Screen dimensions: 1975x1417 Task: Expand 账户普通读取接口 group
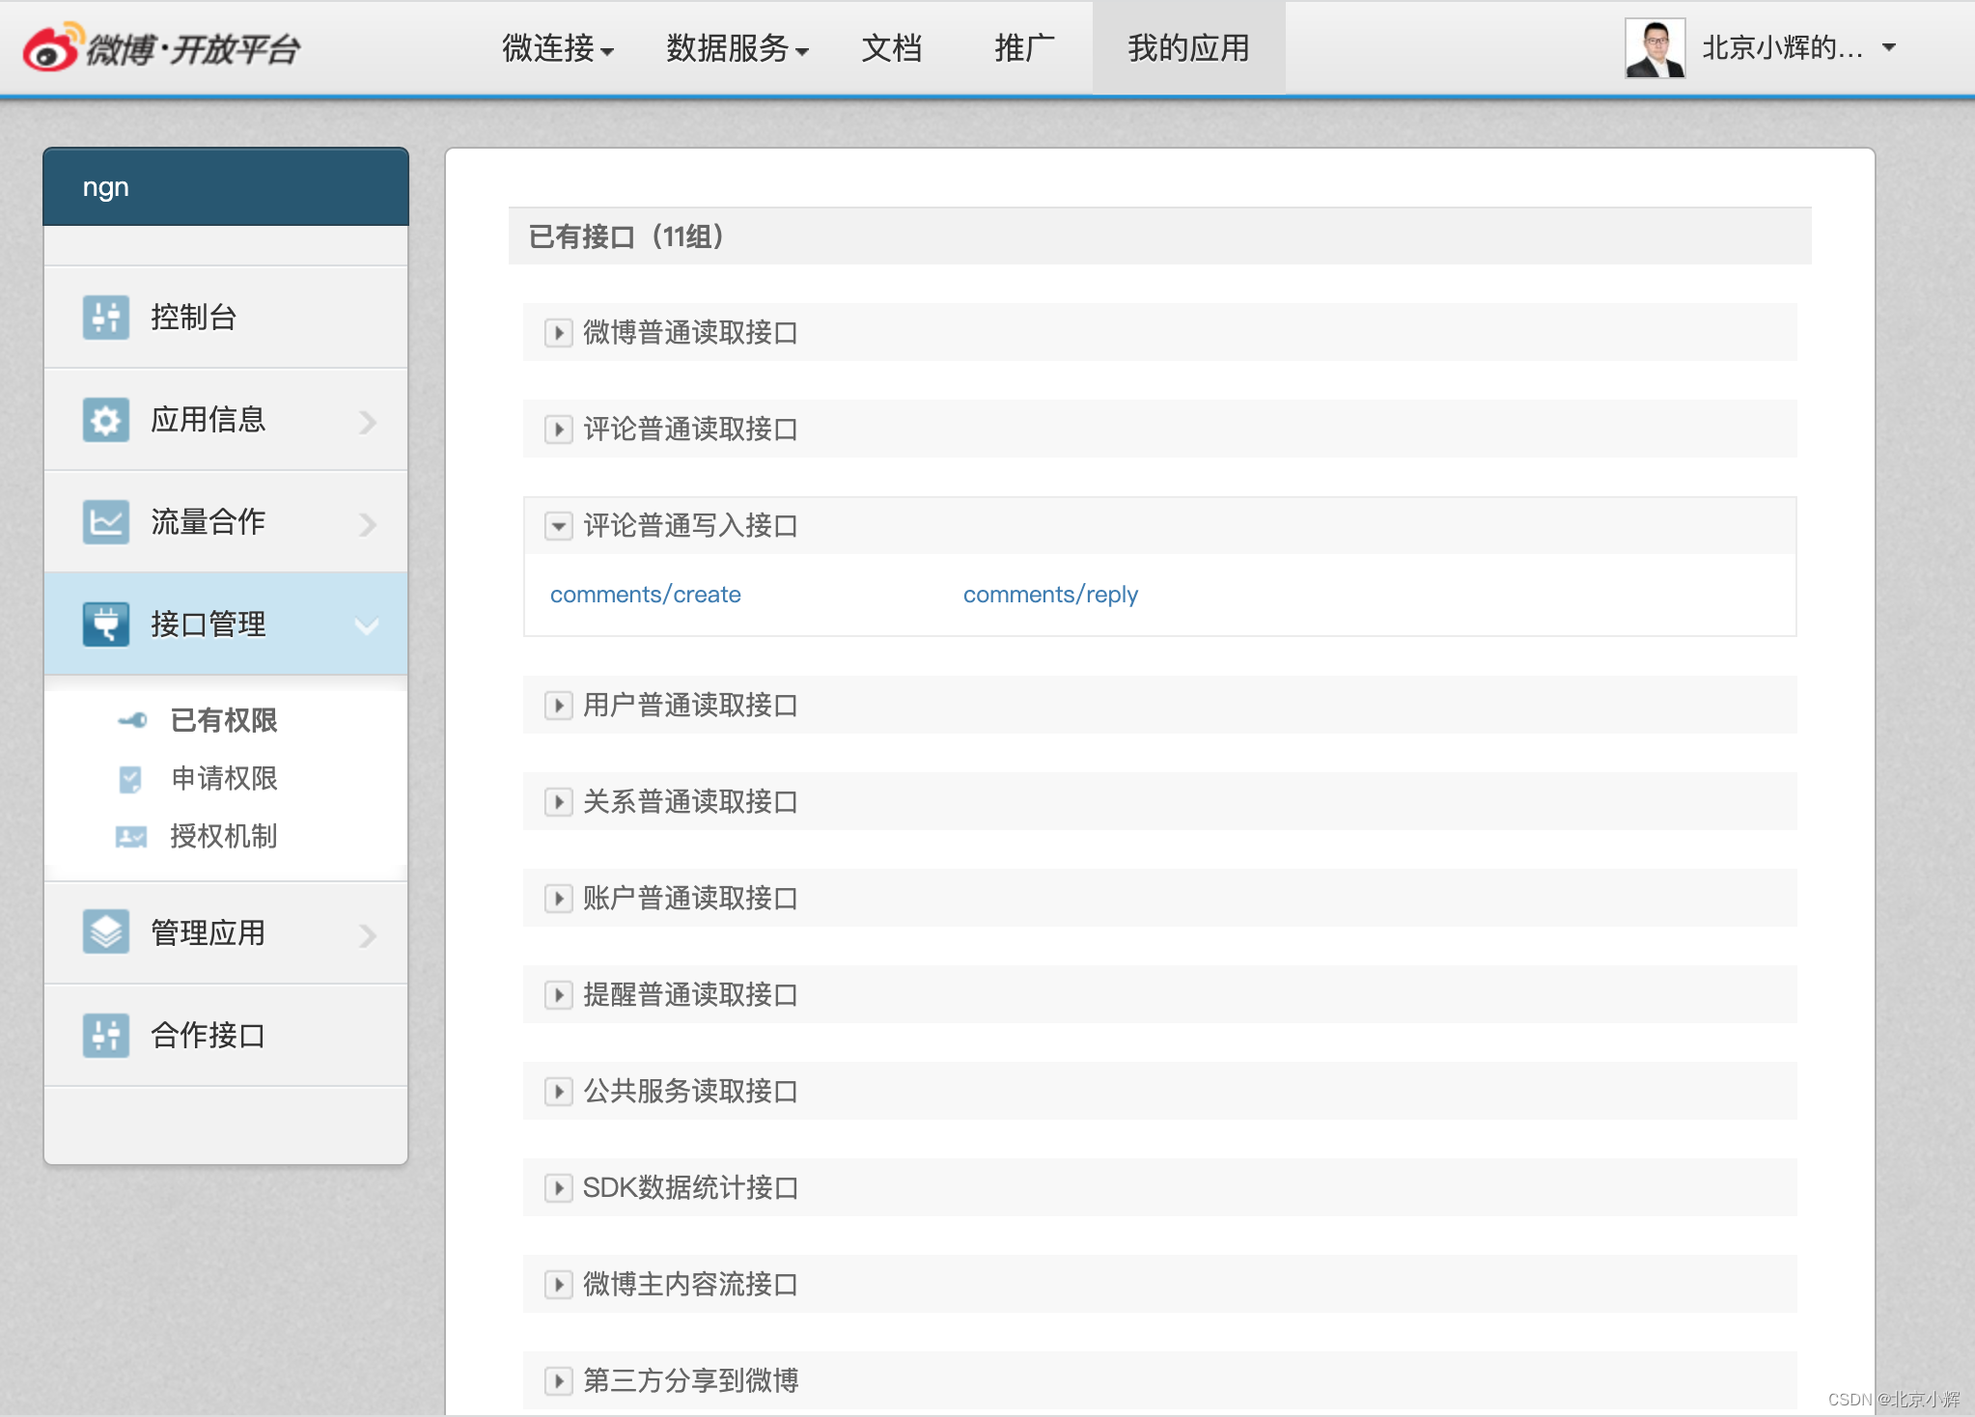pyautogui.click(x=558, y=899)
